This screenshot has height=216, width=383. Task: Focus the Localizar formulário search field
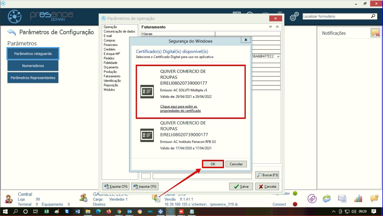[x=336, y=16]
